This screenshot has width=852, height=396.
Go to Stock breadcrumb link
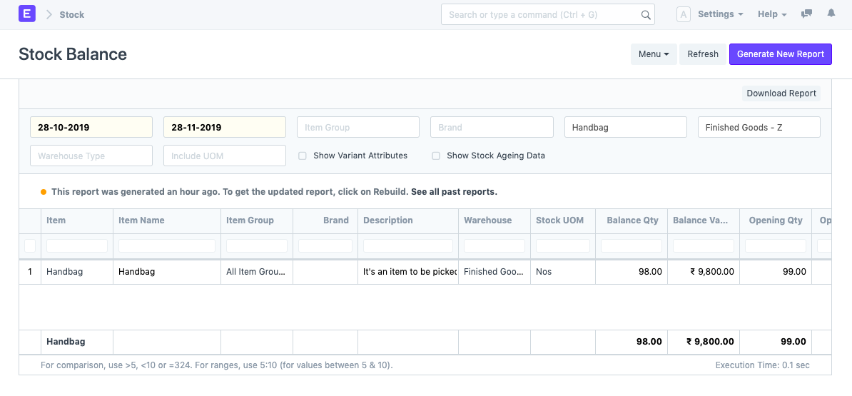pos(72,14)
